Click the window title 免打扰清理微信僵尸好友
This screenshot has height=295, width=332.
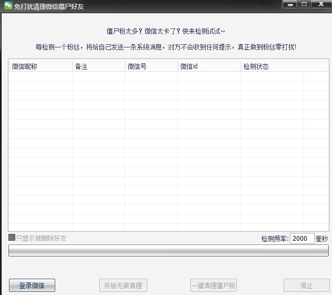(49, 6)
